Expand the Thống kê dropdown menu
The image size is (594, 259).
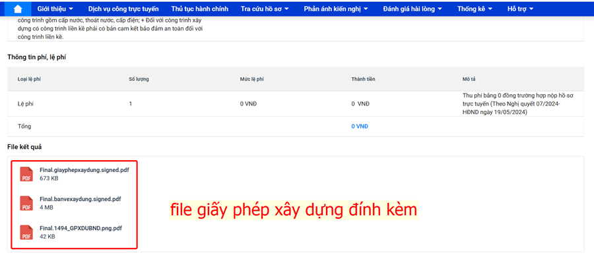[x=475, y=9]
